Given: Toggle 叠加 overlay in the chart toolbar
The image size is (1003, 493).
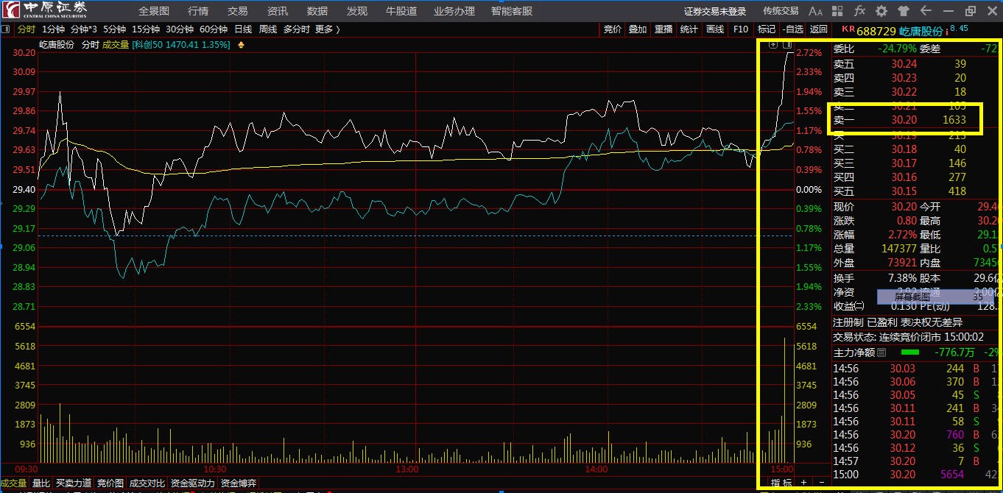Looking at the screenshot, I should 638,29.
